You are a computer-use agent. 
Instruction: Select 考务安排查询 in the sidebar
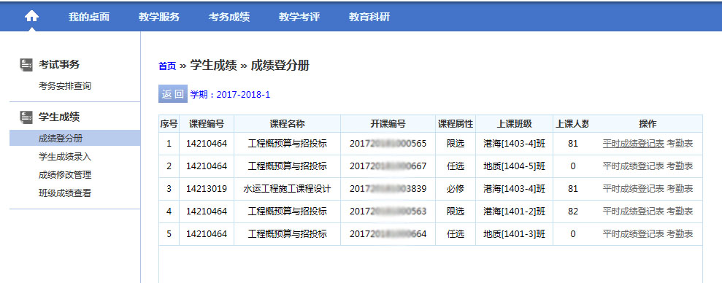[x=65, y=86]
